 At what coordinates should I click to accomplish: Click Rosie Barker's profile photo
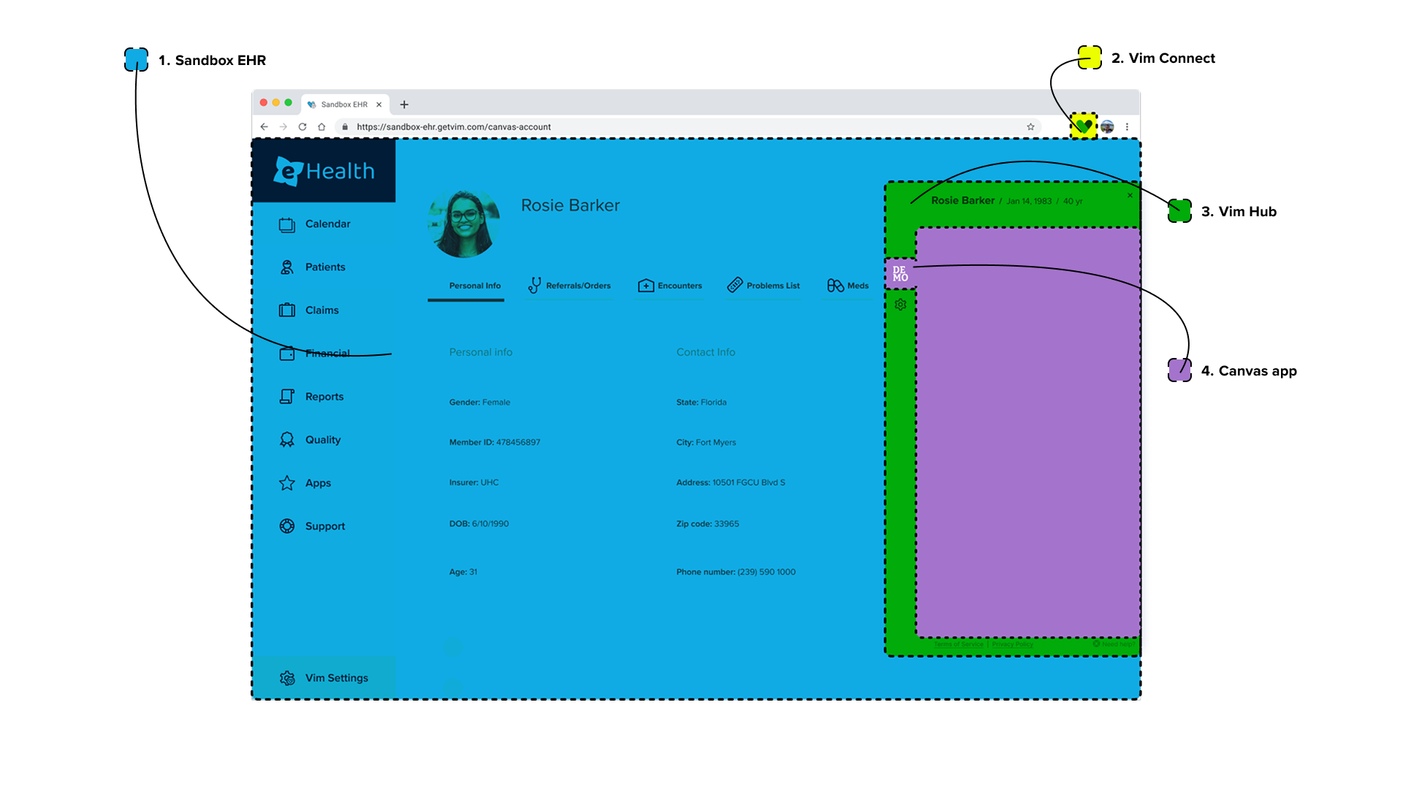[463, 224]
